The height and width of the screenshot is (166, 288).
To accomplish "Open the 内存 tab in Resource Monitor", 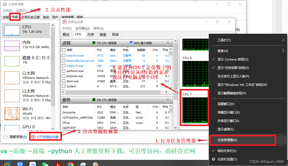I will [x=90, y=35].
